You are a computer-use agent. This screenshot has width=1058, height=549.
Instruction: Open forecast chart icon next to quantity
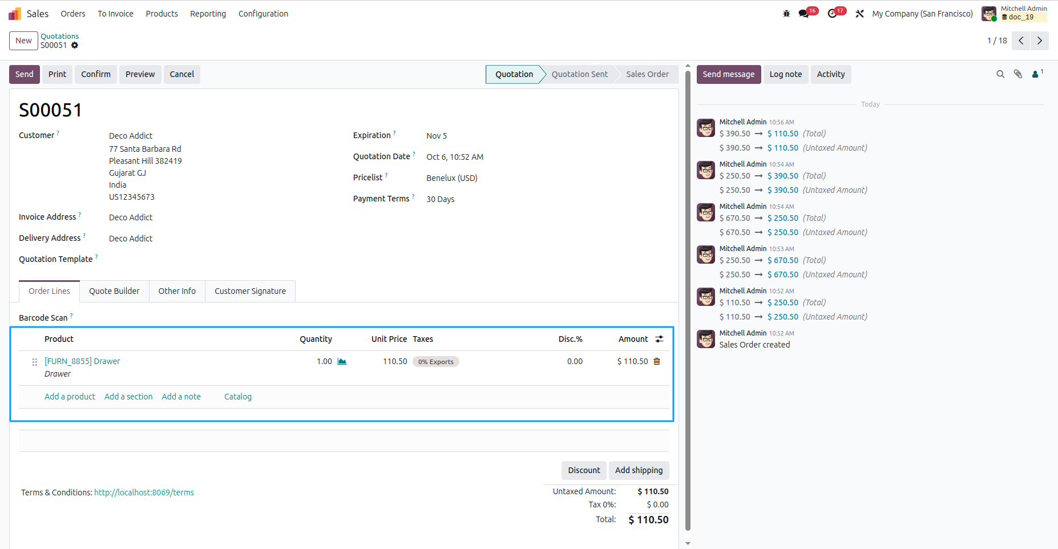[342, 361]
